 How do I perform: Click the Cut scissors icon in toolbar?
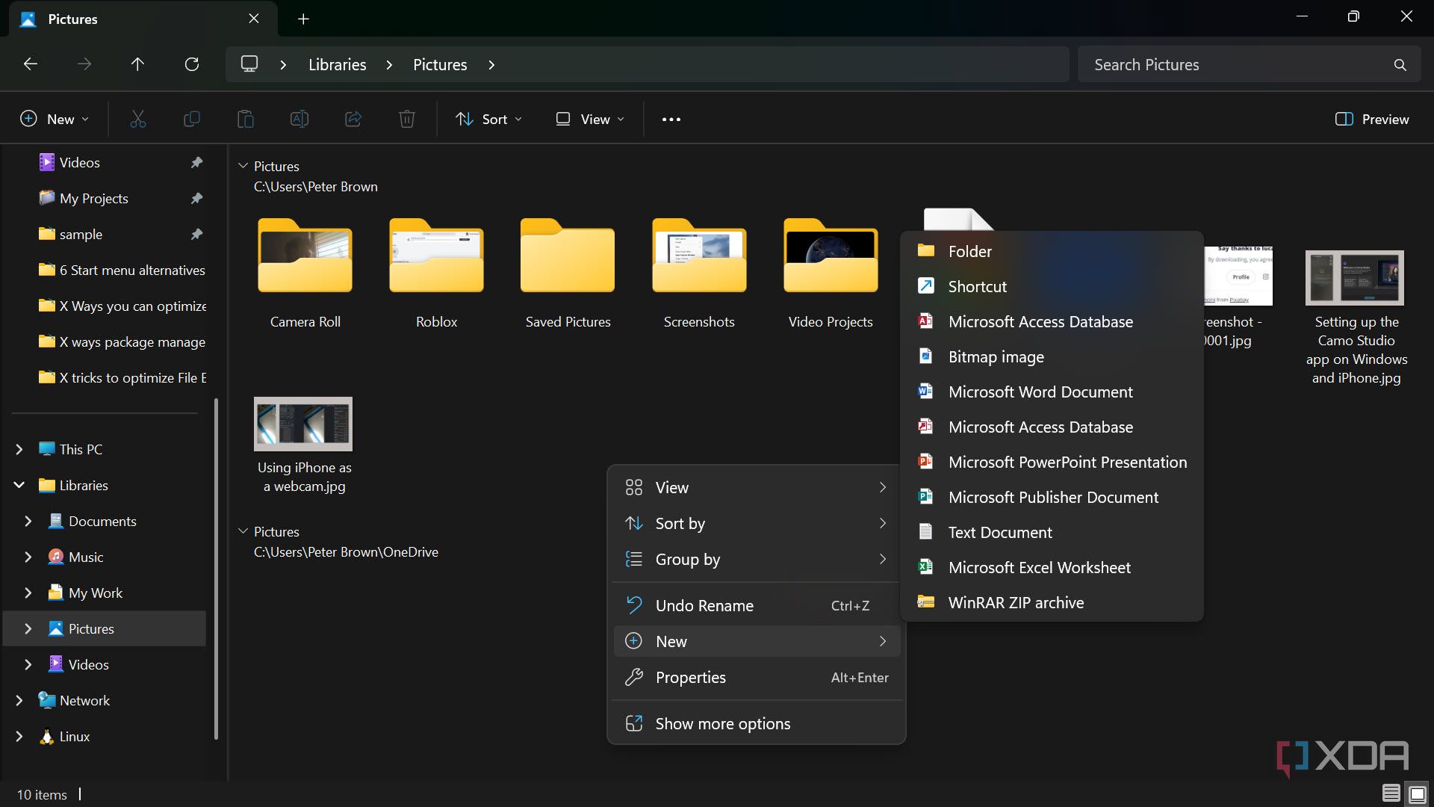[138, 119]
